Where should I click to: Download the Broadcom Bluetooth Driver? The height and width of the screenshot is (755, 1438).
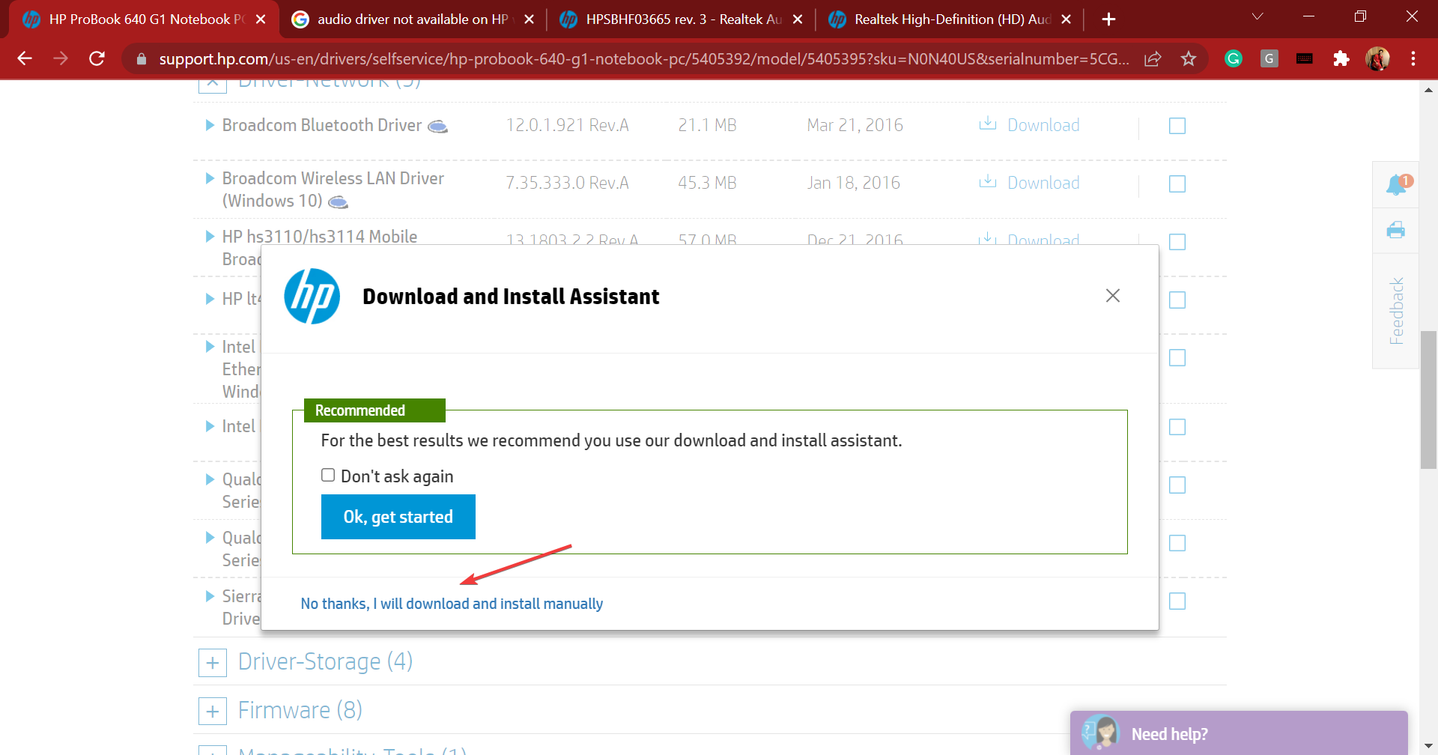coord(1043,125)
